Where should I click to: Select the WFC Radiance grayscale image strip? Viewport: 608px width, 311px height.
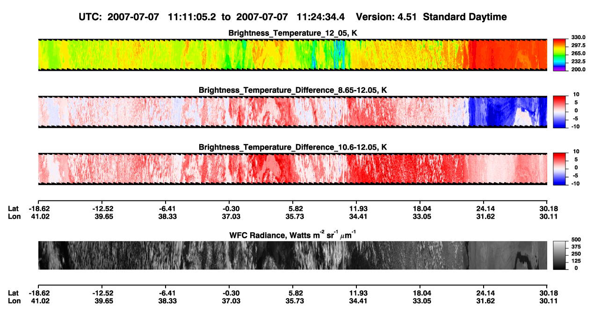[x=292, y=255]
